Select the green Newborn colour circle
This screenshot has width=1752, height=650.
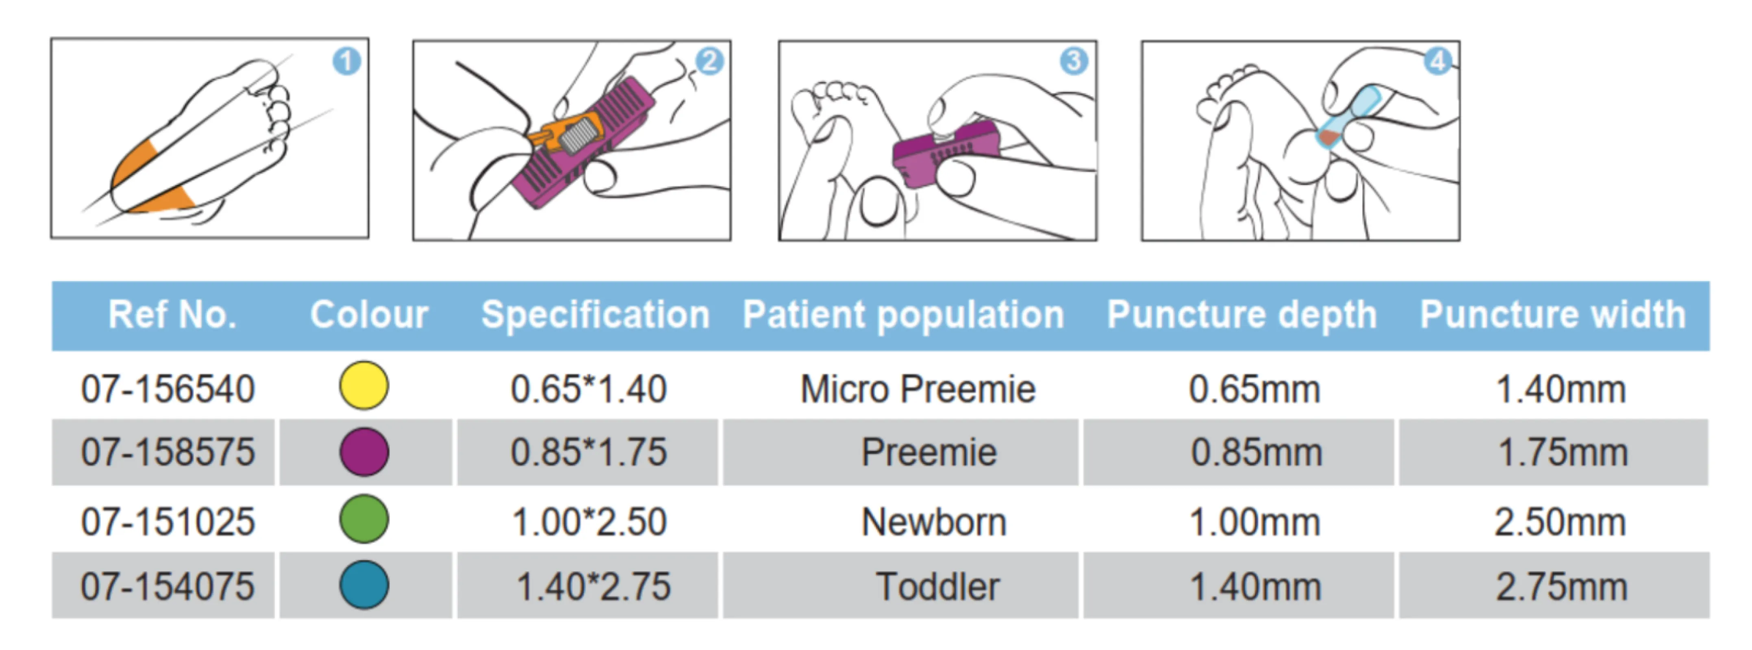coord(364,519)
